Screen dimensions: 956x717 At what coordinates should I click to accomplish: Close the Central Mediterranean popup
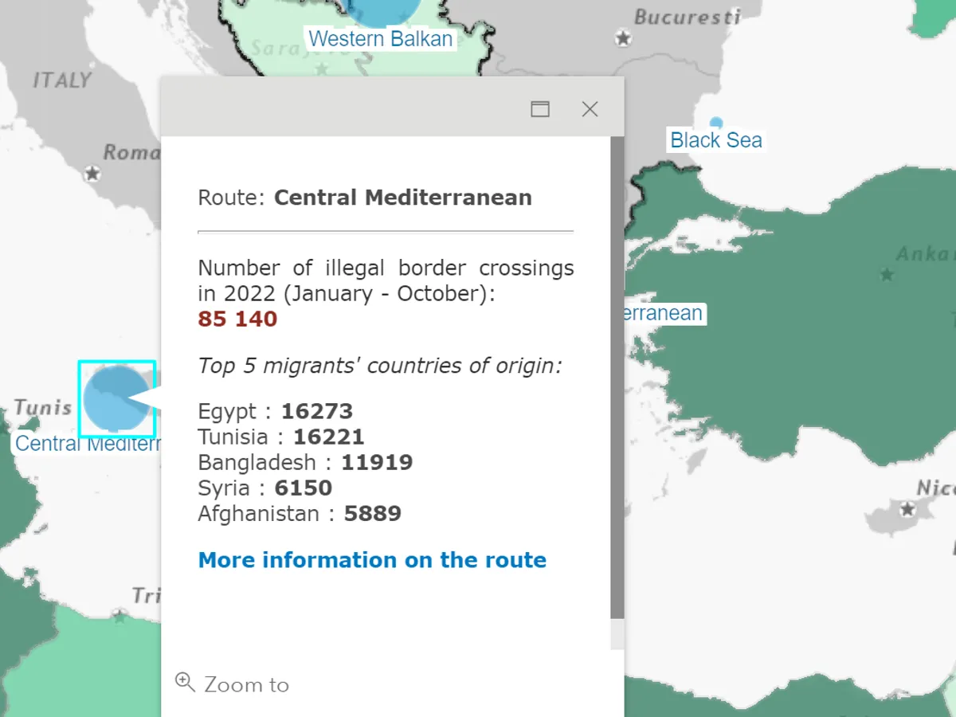pyautogui.click(x=590, y=109)
